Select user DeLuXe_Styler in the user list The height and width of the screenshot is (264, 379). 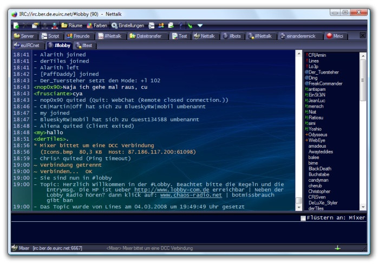click(x=323, y=203)
